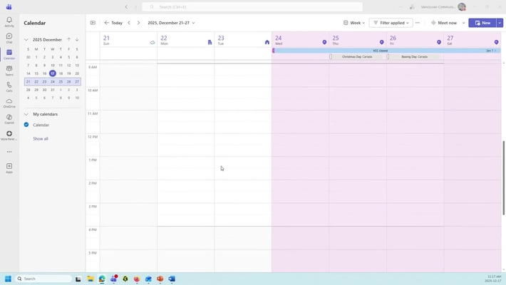Click the calendar vertical scrollbar thumb

coord(503,178)
